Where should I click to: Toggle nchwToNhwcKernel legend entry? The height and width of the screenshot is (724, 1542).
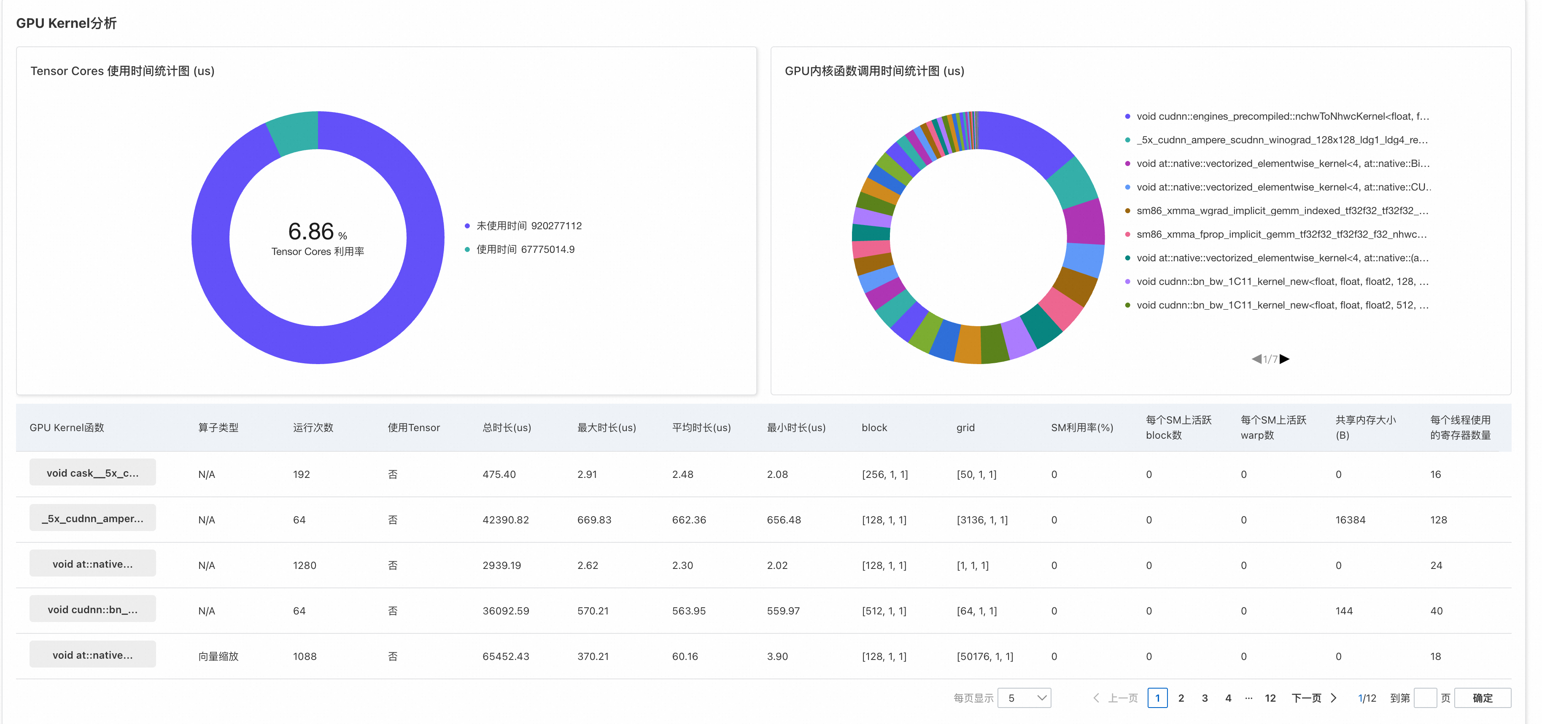click(1281, 116)
